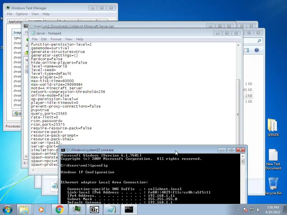Open Windows Explorer from the taskbar
This screenshot has width=287, height=215.
point(24,209)
